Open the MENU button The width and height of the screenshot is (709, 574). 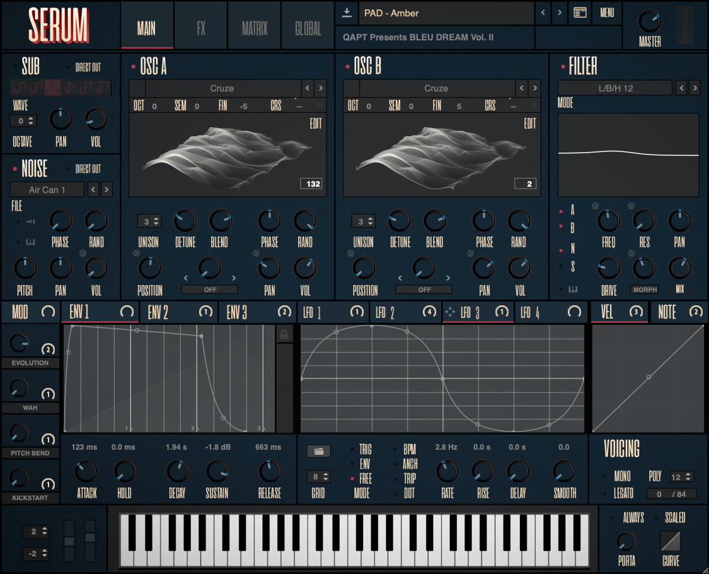[607, 13]
